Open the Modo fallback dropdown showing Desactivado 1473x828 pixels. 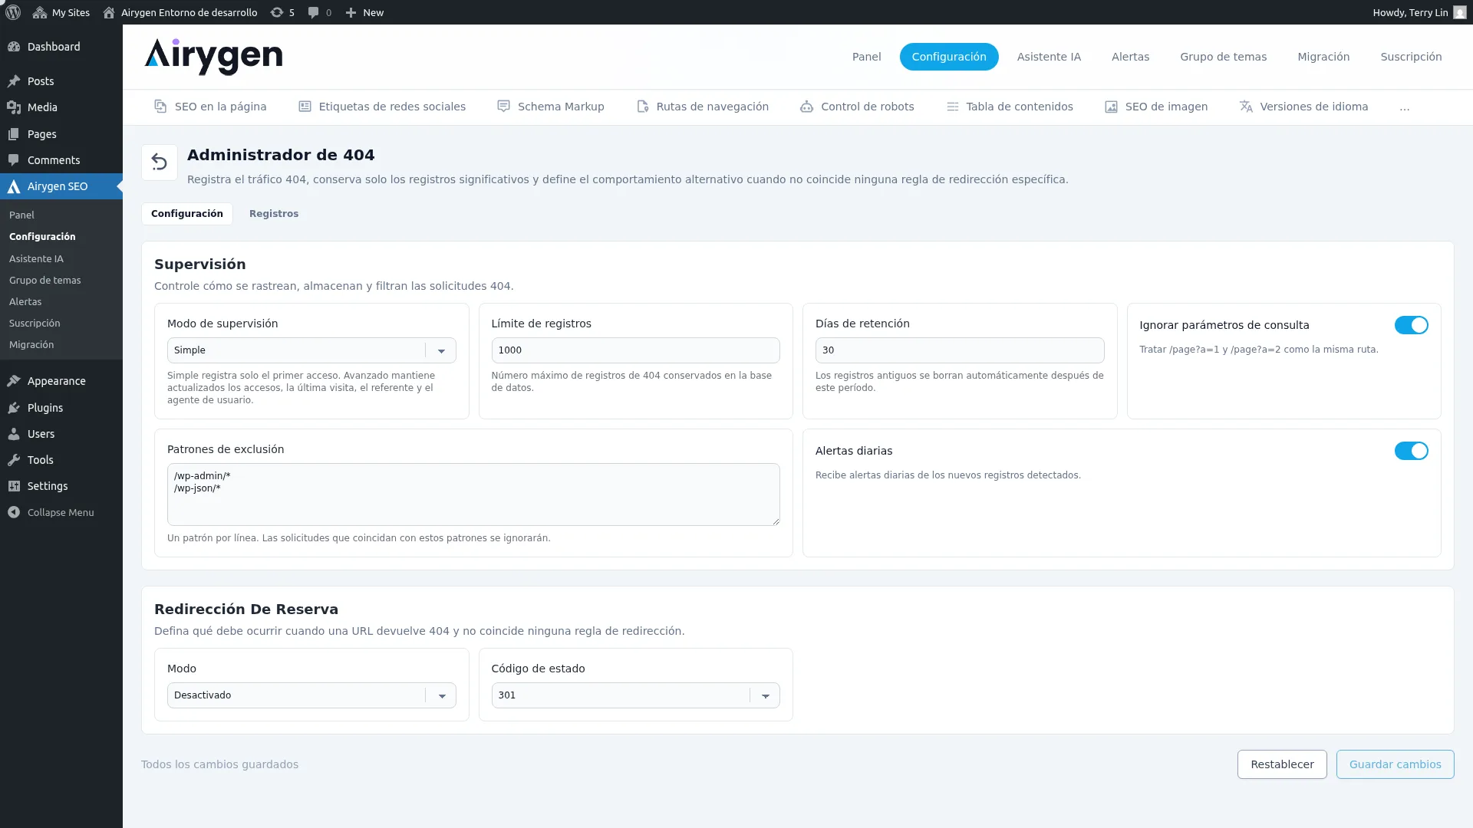pyautogui.click(x=311, y=695)
